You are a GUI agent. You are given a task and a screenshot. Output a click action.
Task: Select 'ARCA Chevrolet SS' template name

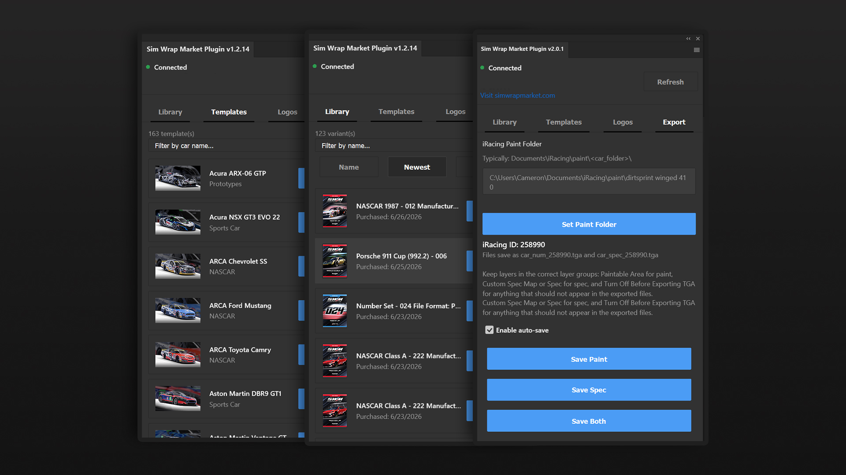click(238, 261)
